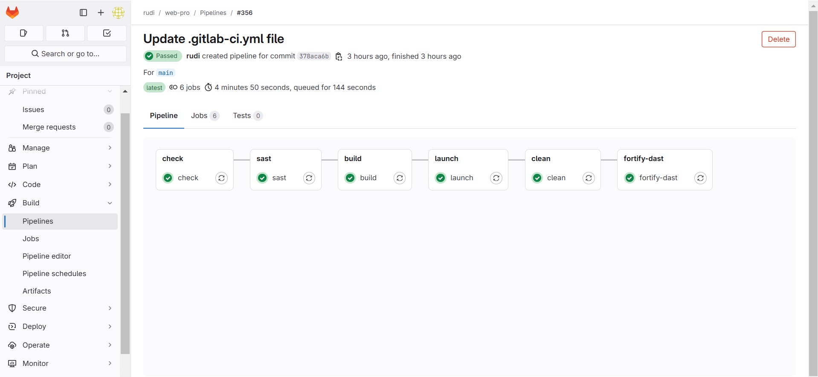818x377 pixels.
Task: Click the GitLab fox logo
Action: tap(12, 12)
